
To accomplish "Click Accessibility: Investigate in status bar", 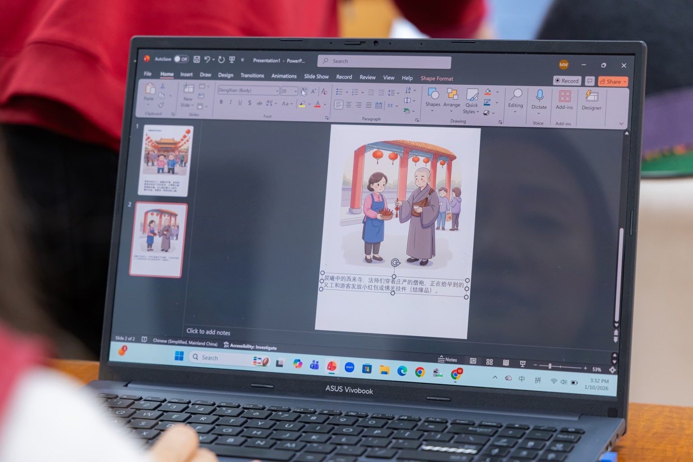I will [x=251, y=346].
